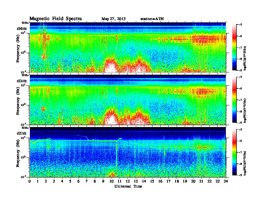Click hour tick label "19" on time axis
This screenshot has height=208, width=269.
(x=185, y=181)
